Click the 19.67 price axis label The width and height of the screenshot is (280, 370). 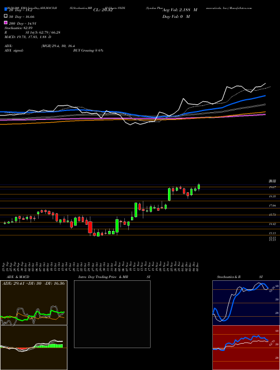(x=273, y=187)
